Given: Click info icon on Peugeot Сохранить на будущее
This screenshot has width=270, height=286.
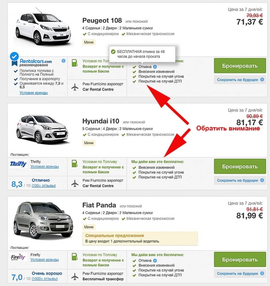Looking at the screenshot, I should point(262,80).
